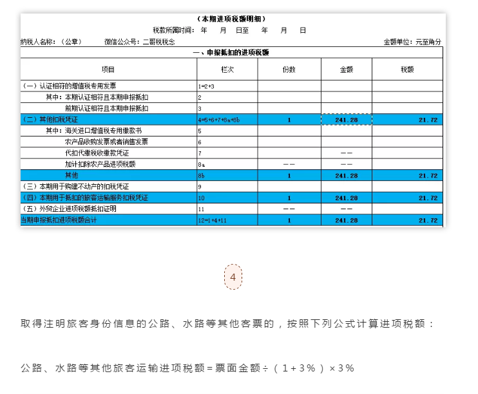The image size is (478, 394).
Task: Click the 金额 241.28 in row 10
Action: (x=347, y=198)
